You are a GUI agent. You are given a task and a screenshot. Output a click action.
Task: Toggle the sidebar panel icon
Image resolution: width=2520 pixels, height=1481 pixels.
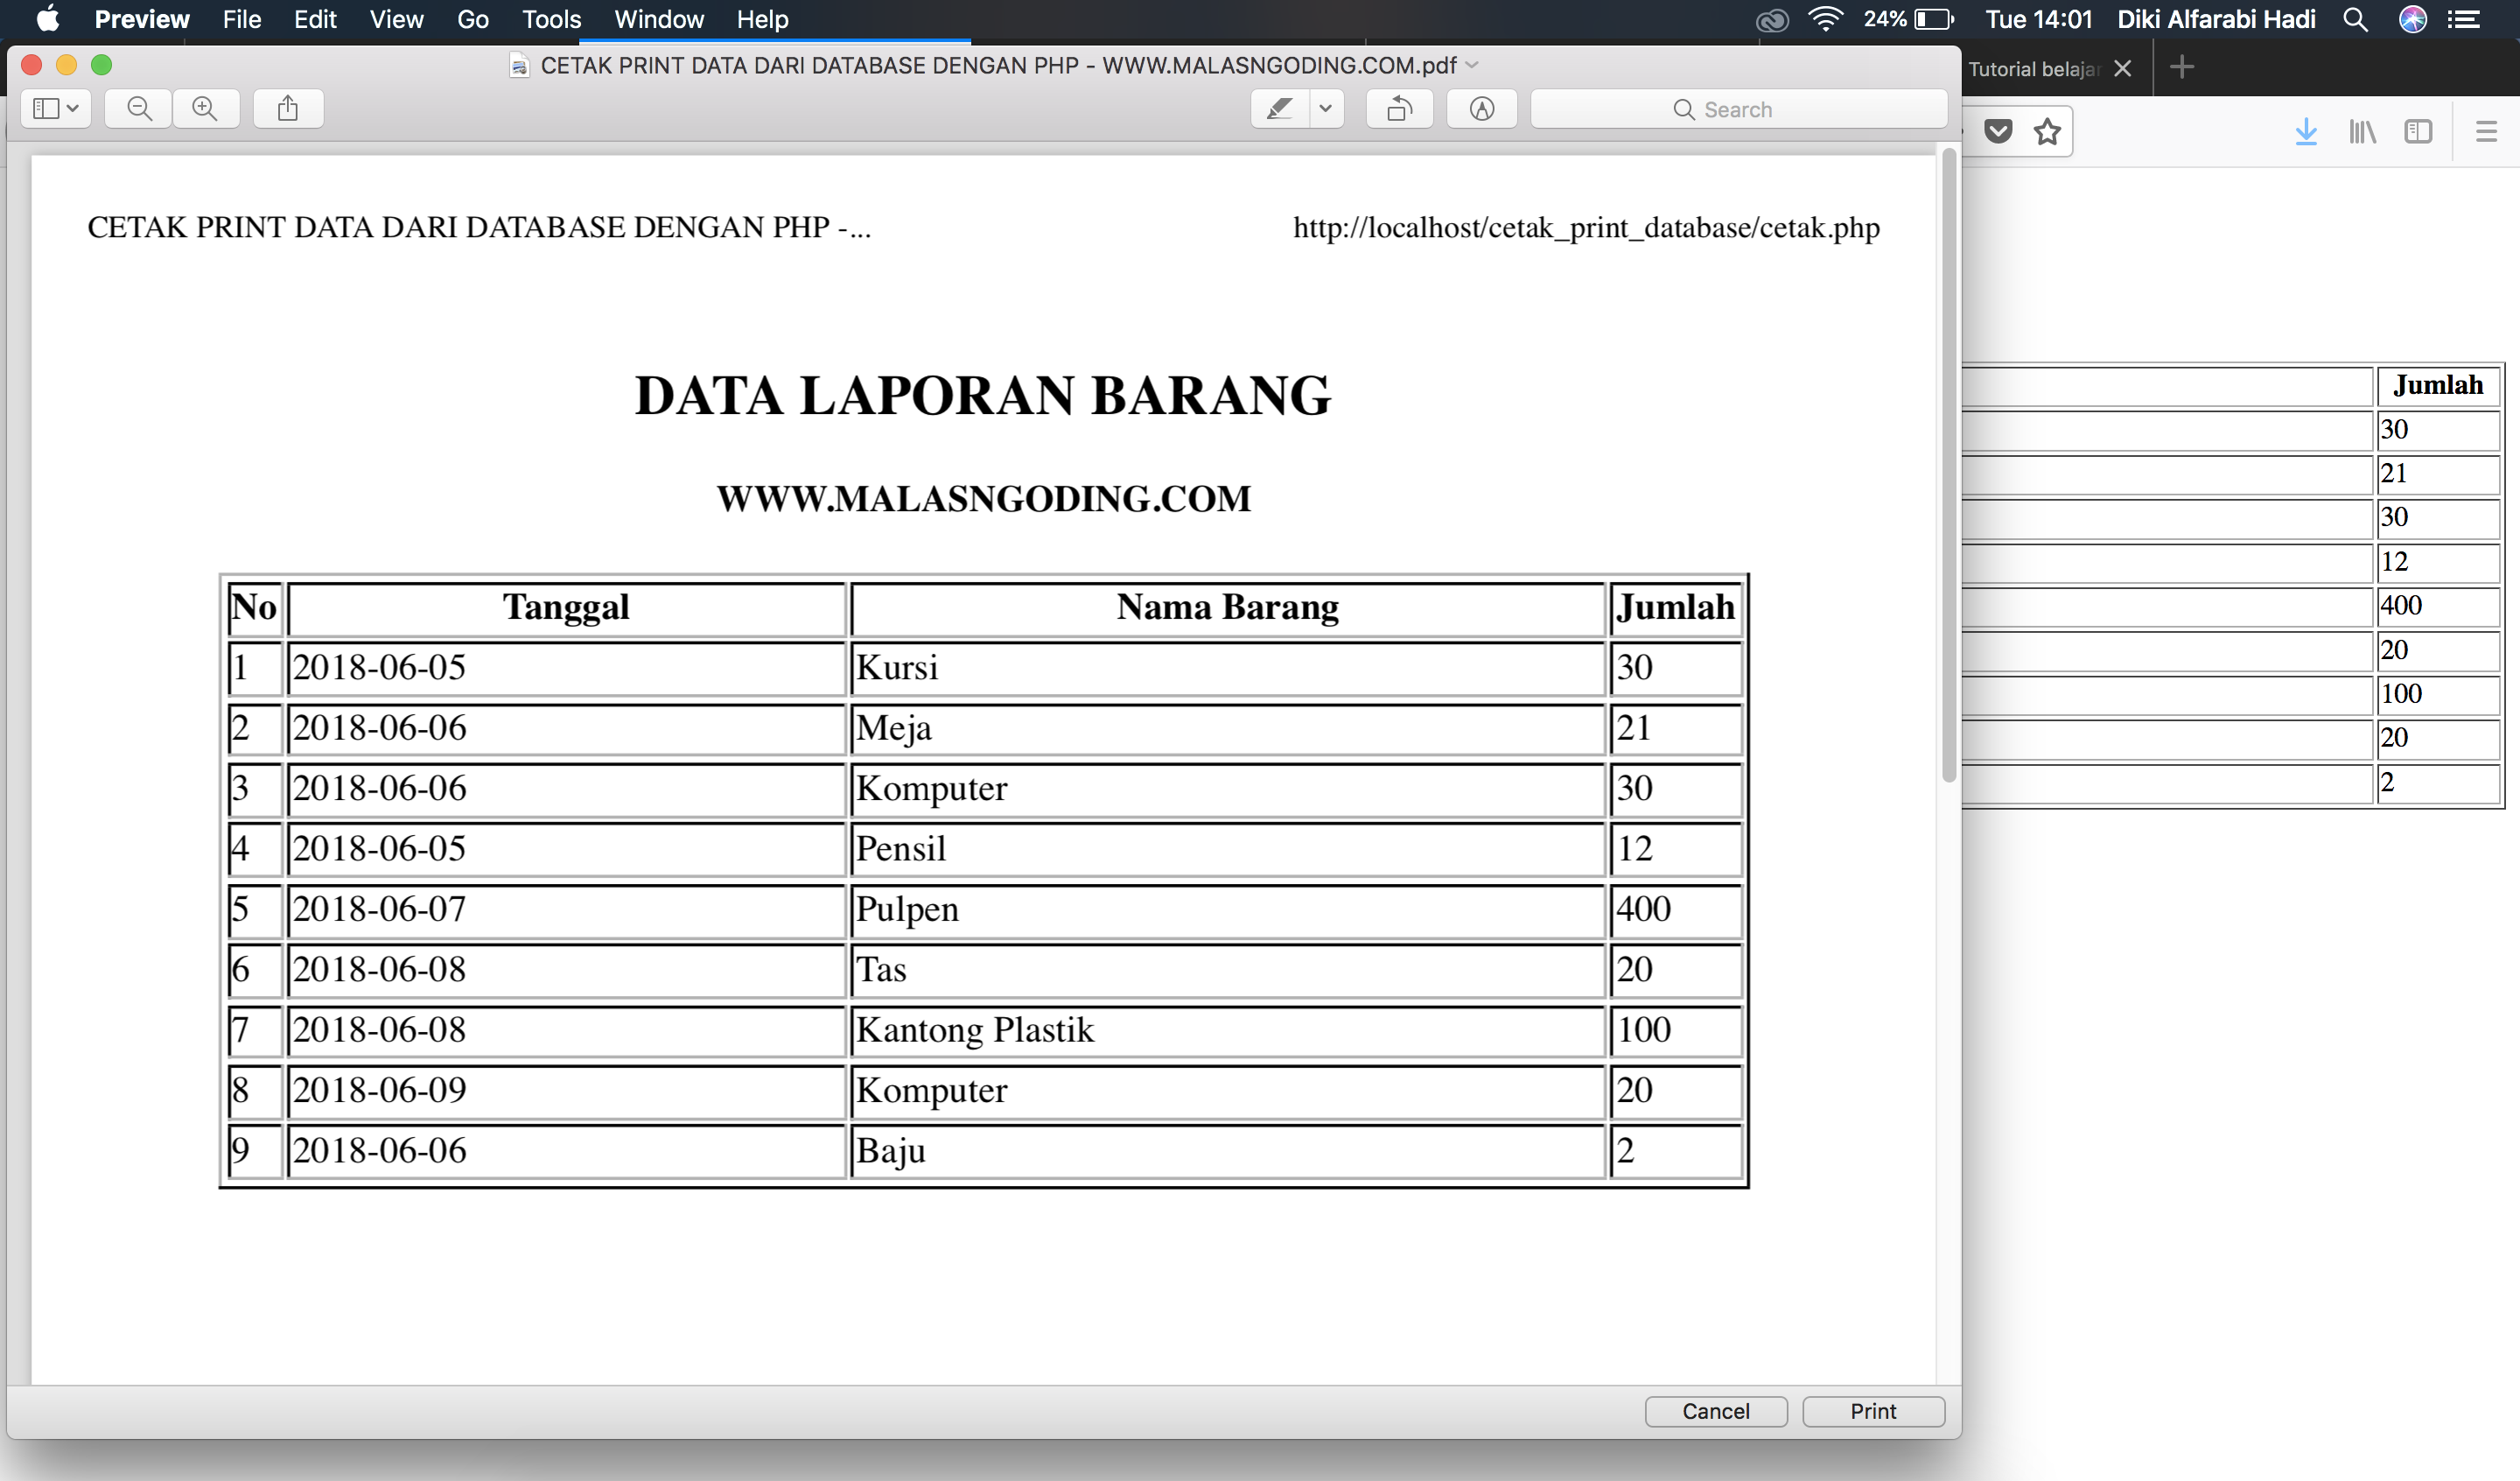pyautogui.click(x=52, y=109)
